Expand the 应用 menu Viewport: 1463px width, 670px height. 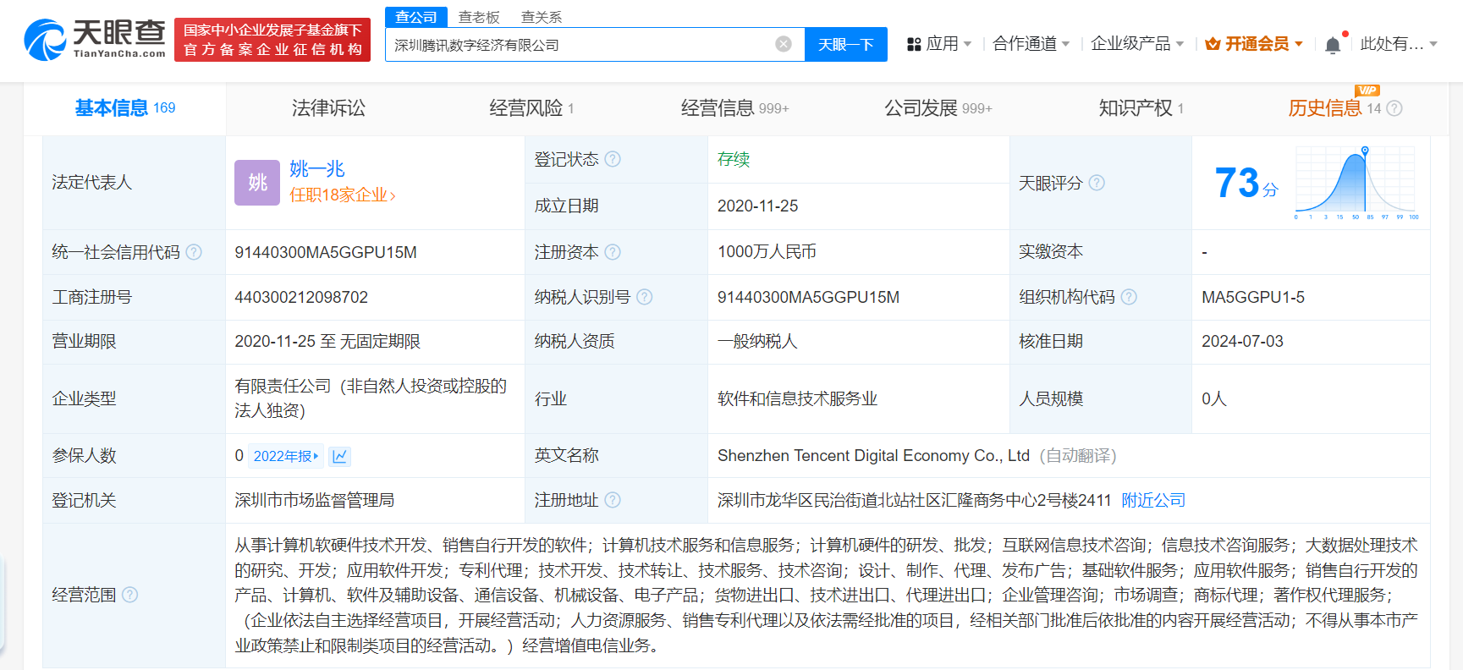(939, 44)
